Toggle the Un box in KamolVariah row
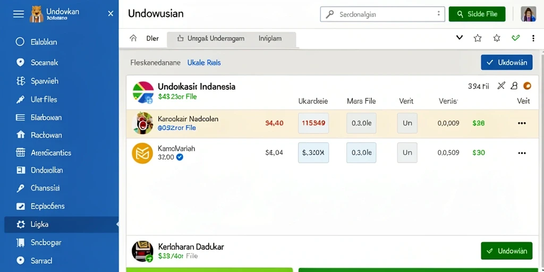The width and height of the screenshot is (544, 272). coord(407,152)
